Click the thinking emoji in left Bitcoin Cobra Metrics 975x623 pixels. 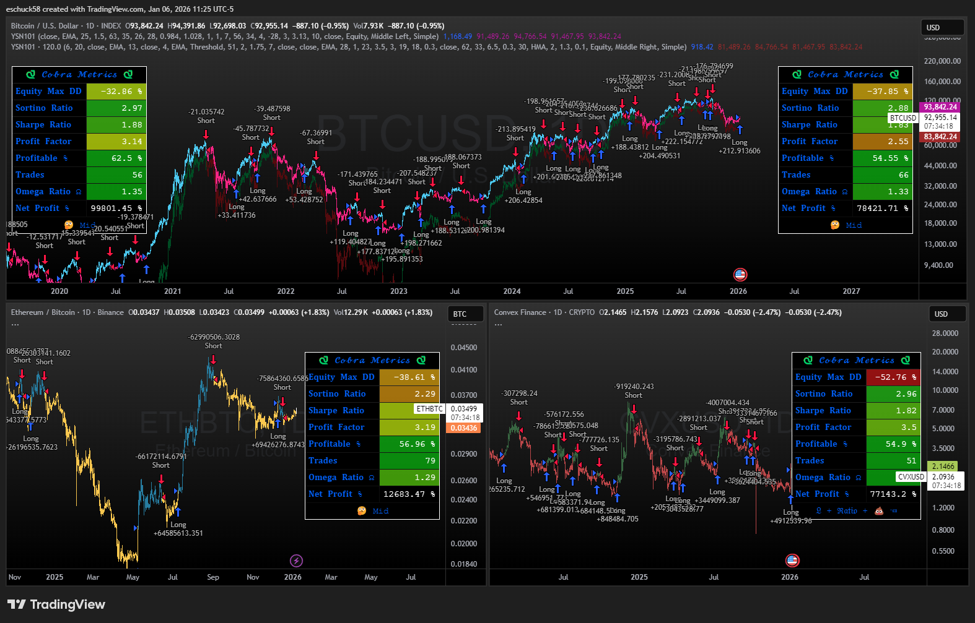69,225
